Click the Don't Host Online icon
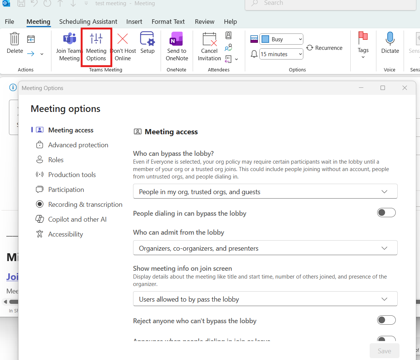Screen dimensions: 420x360 click(x=123, y=39)
